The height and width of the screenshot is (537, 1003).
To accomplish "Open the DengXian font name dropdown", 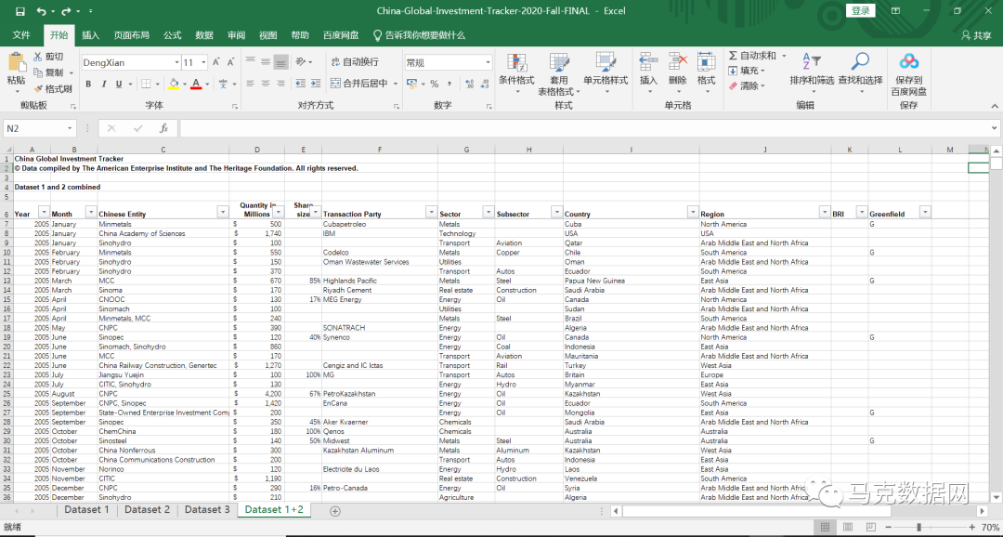I will (x=176, y=63).
